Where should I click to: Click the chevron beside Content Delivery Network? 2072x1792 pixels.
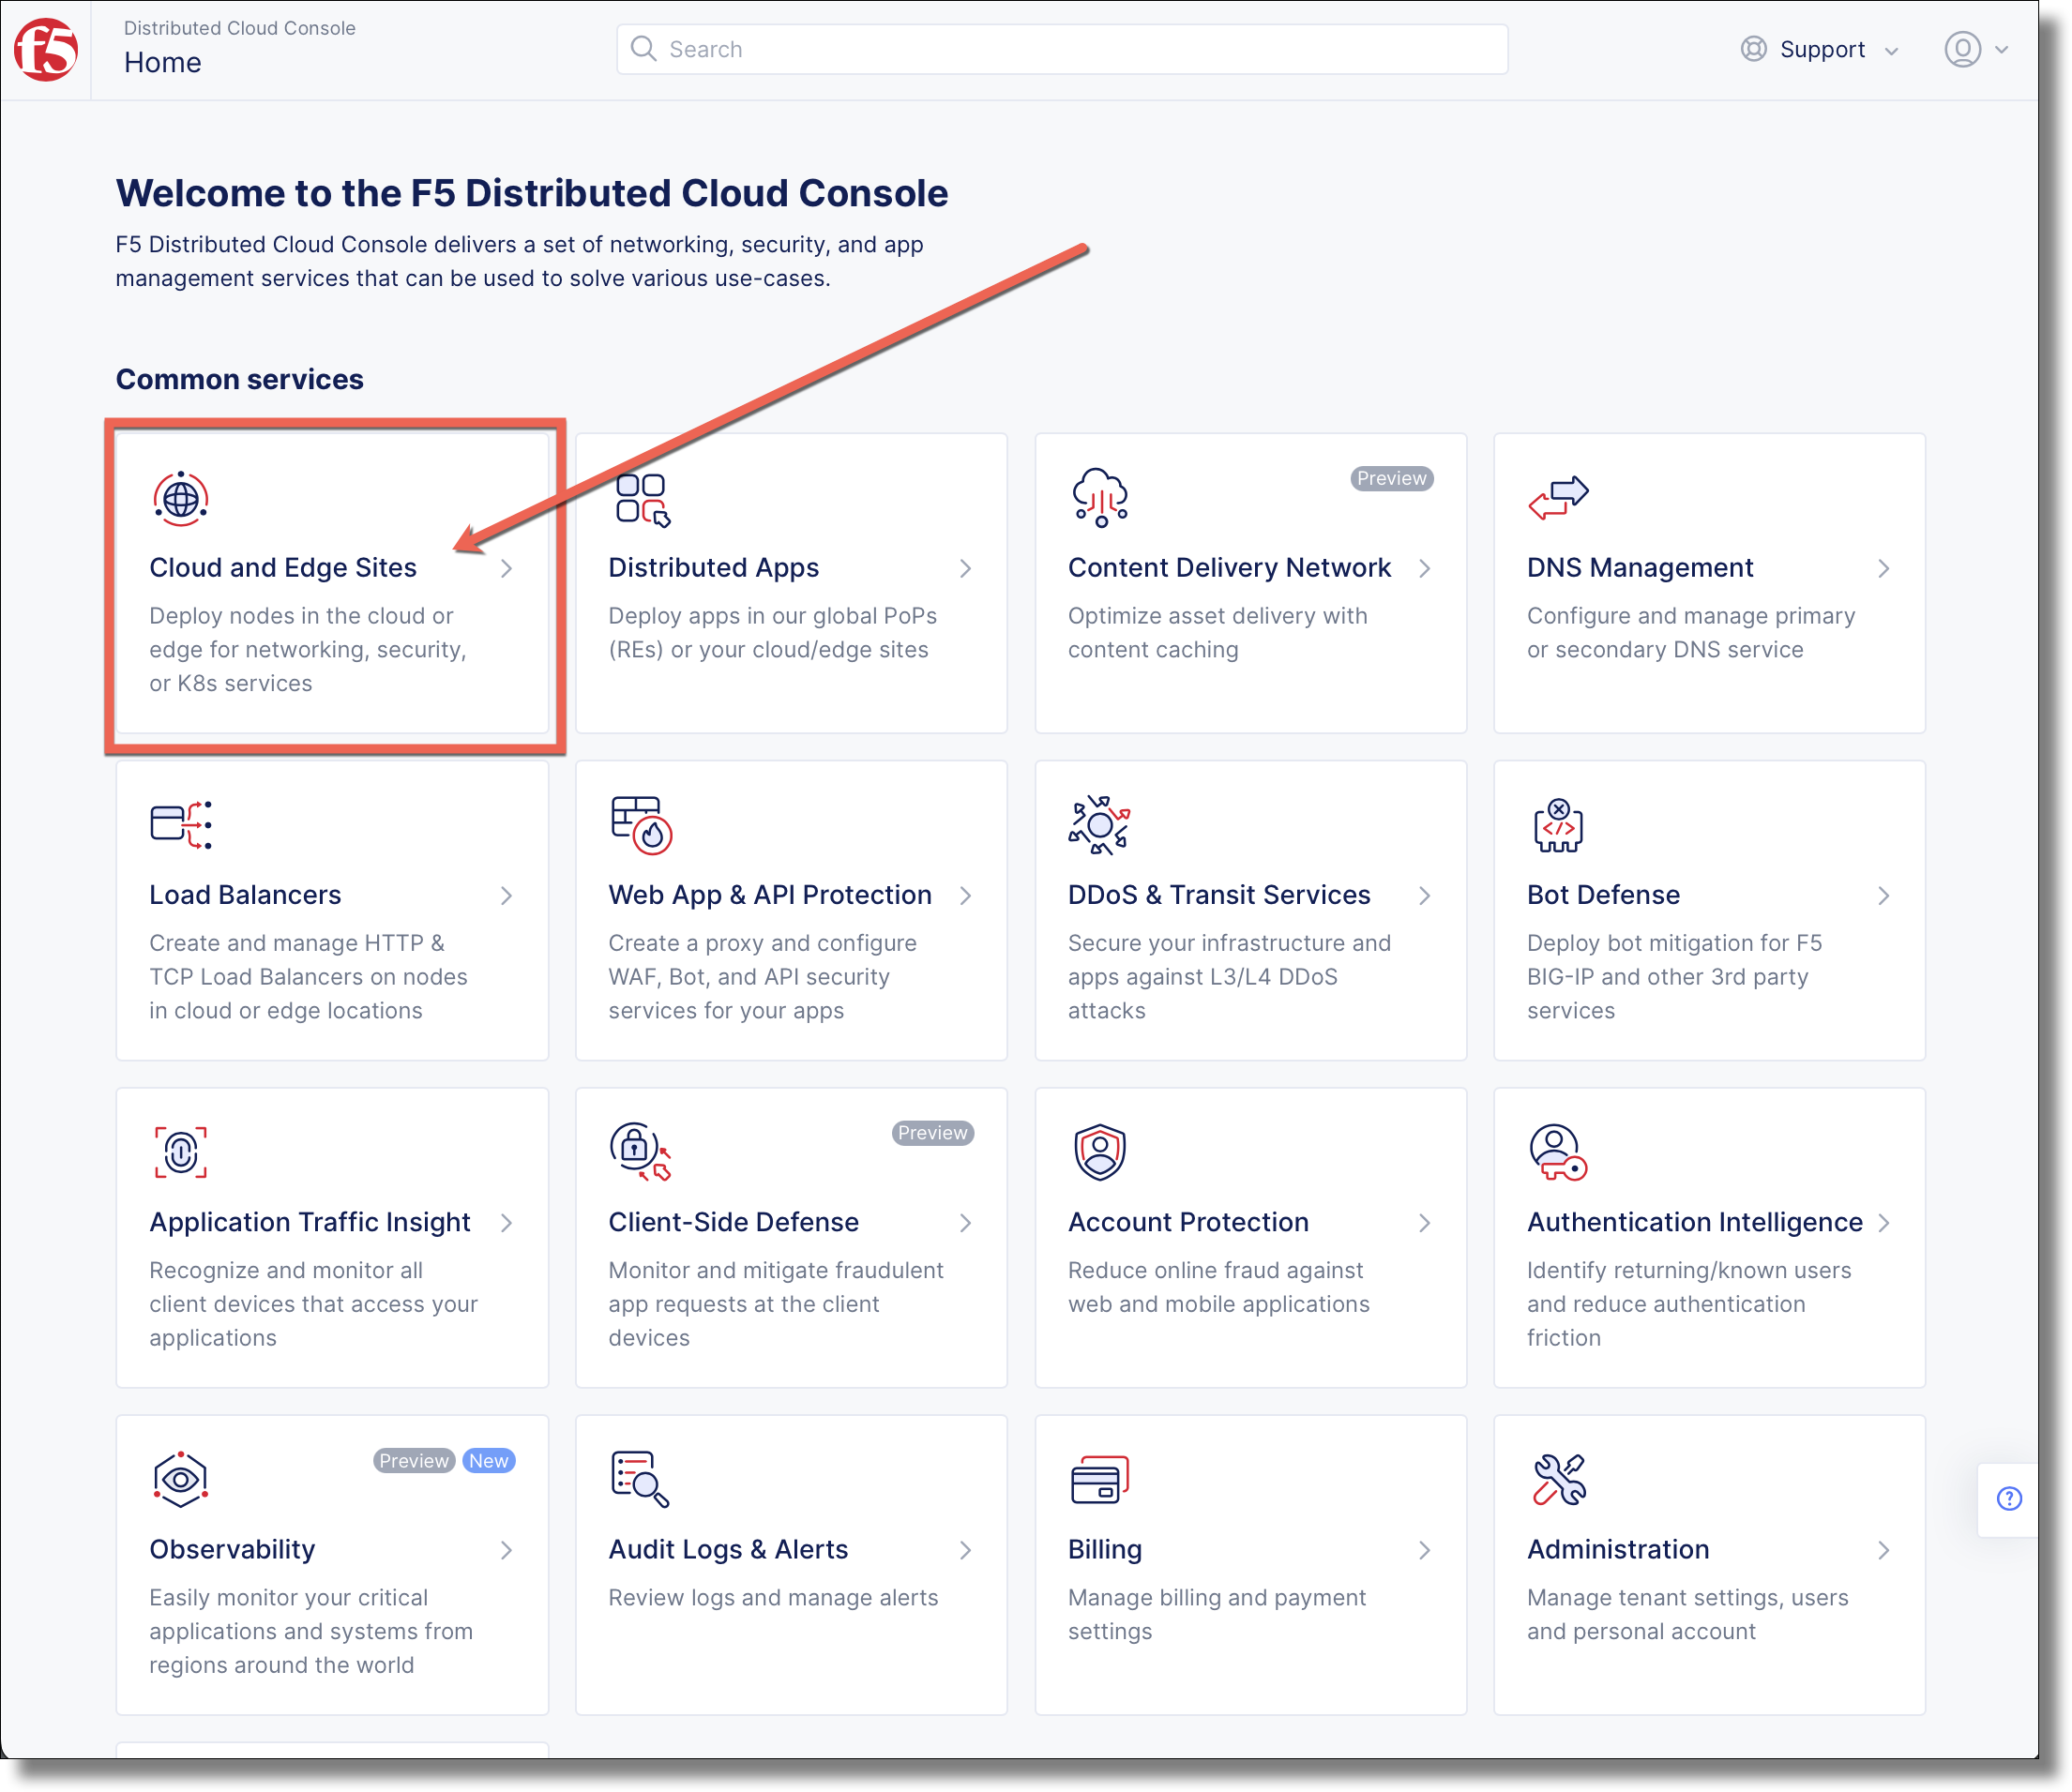coord(1425,568)
